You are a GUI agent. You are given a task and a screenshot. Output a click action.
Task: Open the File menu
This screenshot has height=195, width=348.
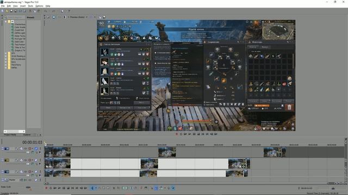click(x=3, y=6)
